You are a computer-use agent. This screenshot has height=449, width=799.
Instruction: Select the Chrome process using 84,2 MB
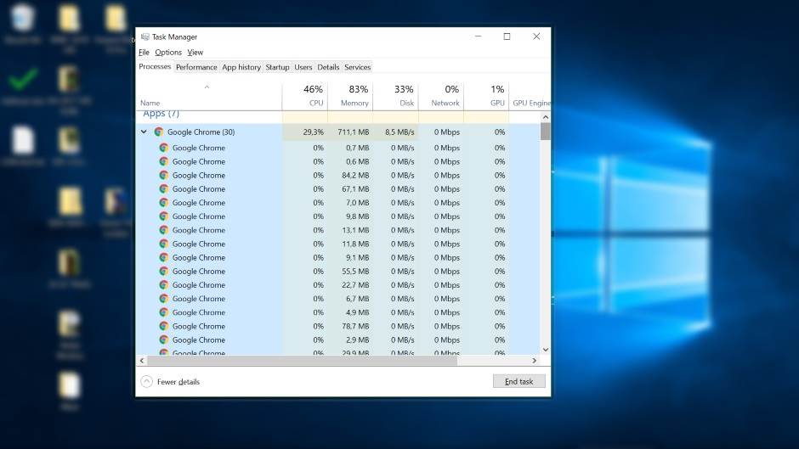coord(199,176)
